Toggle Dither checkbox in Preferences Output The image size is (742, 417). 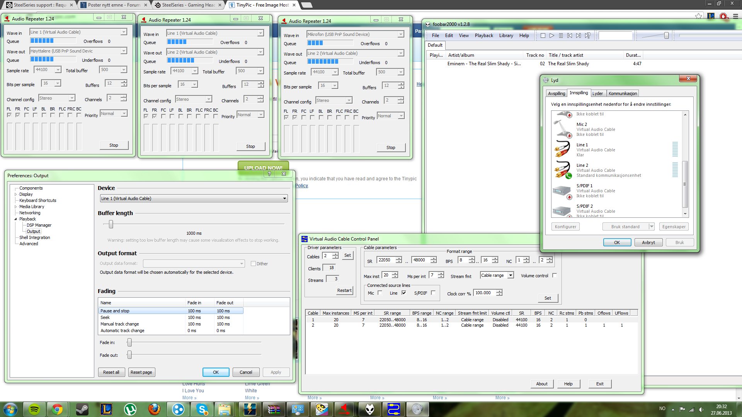(x=254, y=264)
